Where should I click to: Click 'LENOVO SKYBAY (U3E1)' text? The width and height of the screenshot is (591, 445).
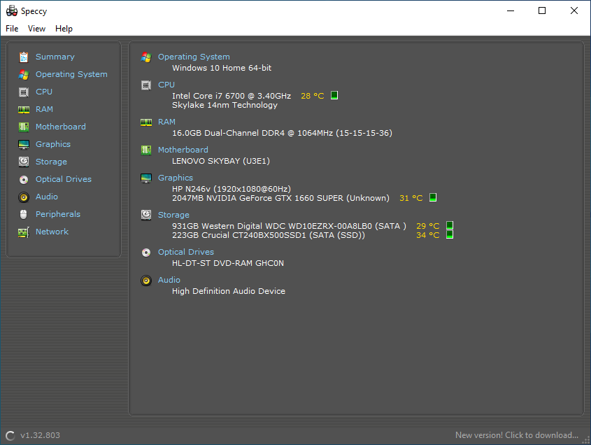coord(221,161)
